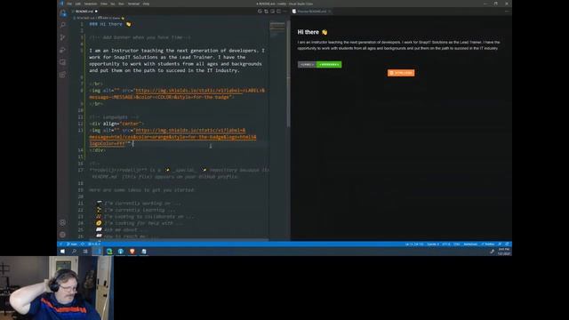
Task: Click the editor vertical scrollbar
Action: tap(288, 73)
